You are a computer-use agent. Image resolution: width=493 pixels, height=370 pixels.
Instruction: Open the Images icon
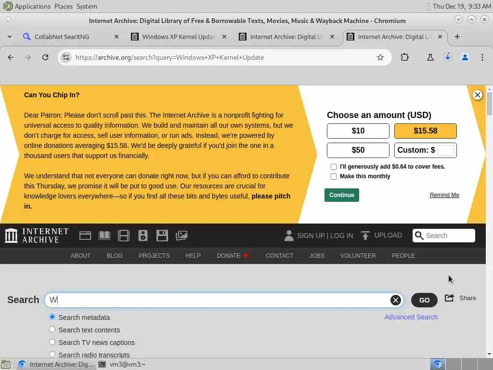coord(182,235)
